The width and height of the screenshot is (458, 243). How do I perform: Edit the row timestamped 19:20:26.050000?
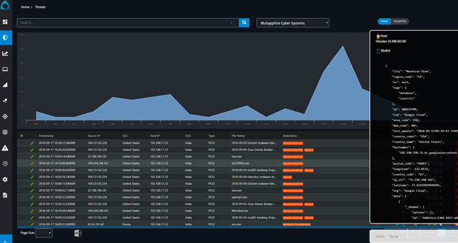(32, 150)
